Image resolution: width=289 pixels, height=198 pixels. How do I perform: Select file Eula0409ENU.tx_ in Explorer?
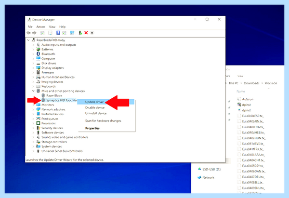coord(253,188)
